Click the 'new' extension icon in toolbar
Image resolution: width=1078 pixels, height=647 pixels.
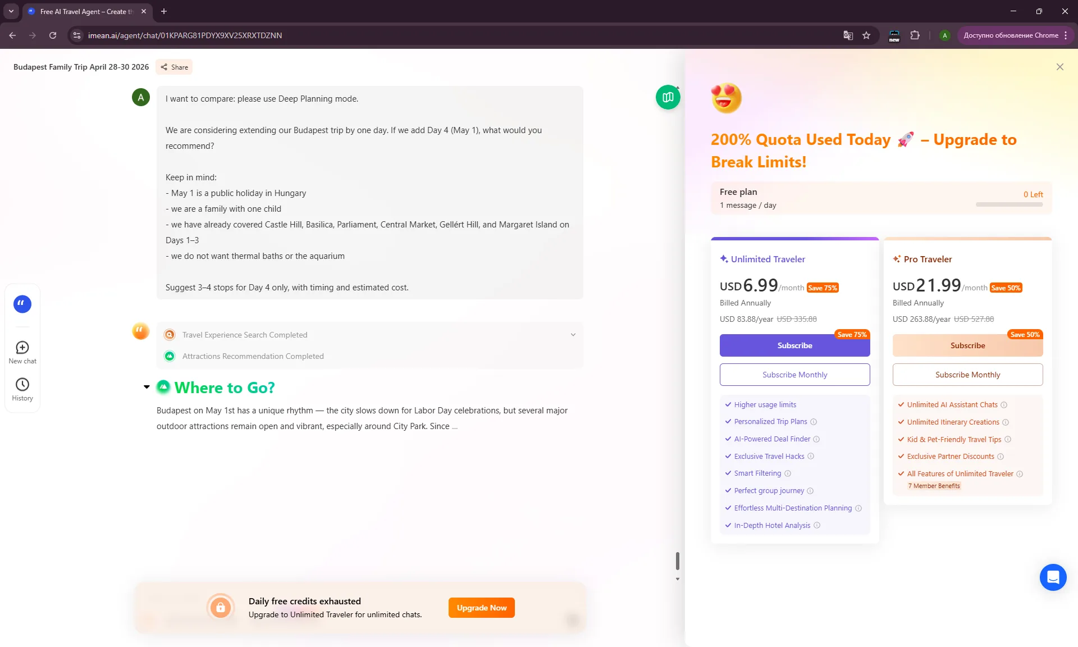(x=894, y=35)
